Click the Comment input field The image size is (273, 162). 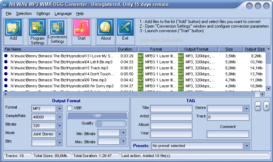228,134
